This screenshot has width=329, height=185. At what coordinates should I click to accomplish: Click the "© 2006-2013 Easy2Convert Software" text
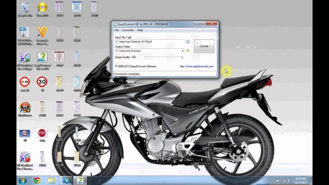[x=136, y=66]
